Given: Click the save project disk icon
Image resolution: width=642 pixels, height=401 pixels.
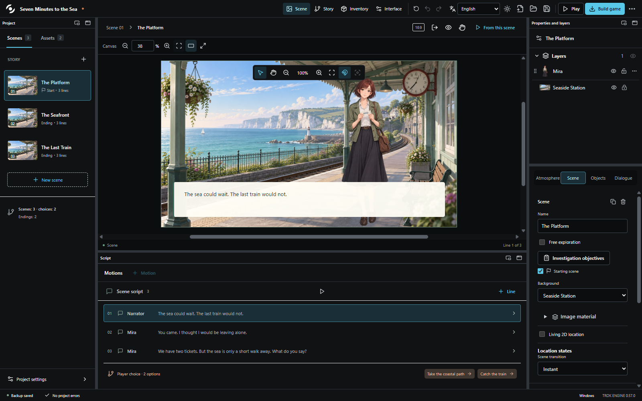Looking at the screenshot, I should pyautogui.click(x=547, y=9).
